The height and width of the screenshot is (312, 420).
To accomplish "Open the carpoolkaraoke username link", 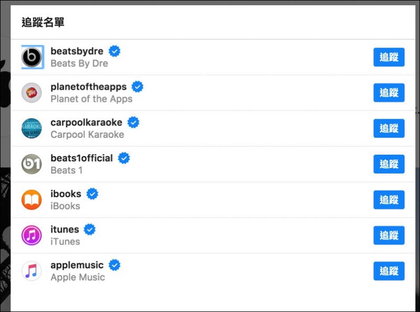I will 86,123.
